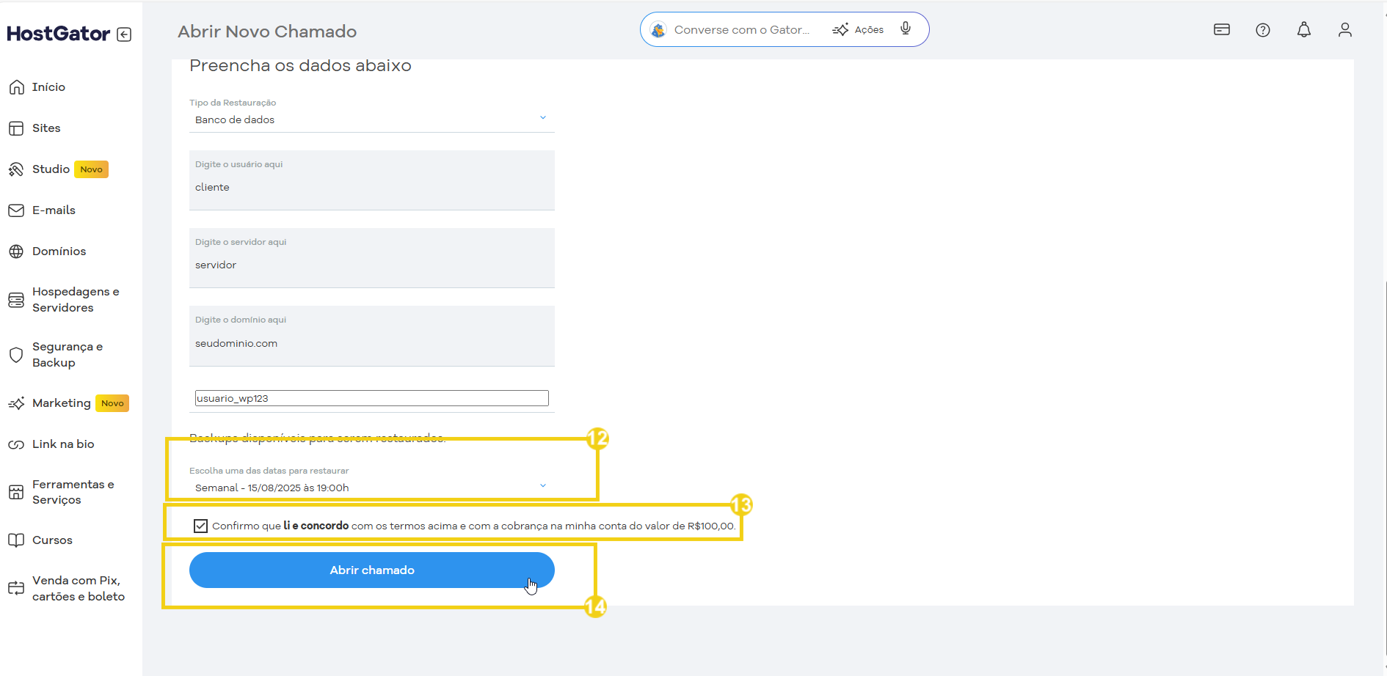Open the Sites menu item

(46, 128)
